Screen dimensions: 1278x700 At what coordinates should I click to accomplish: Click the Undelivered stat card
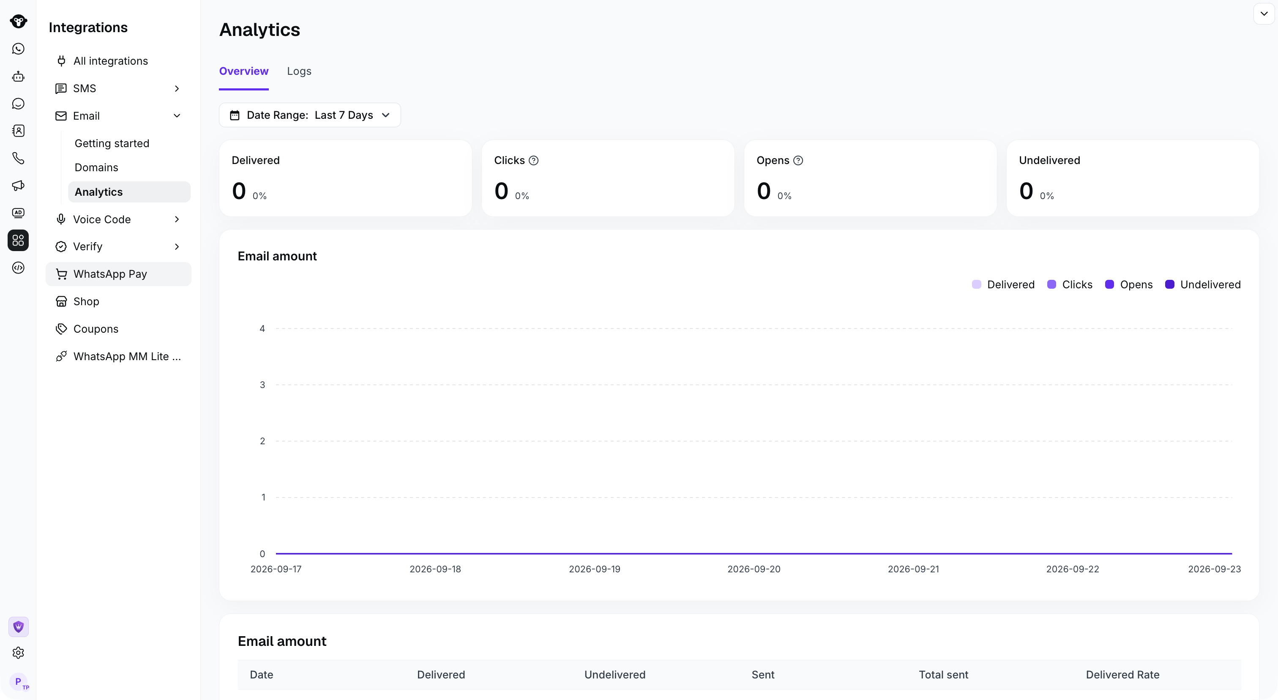point(1133,178)
